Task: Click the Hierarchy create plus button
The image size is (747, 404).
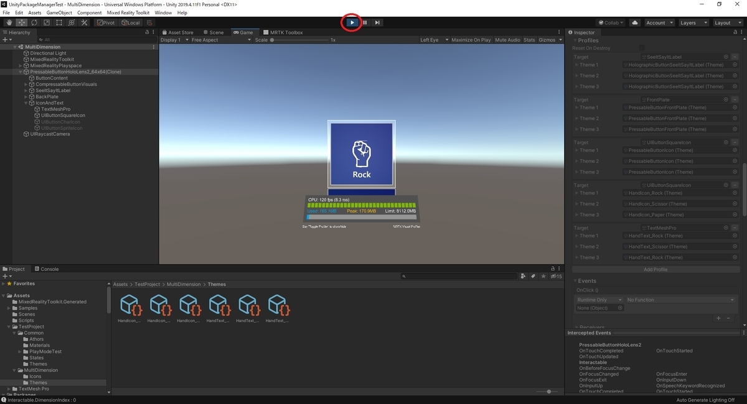Action: tap(6, 40)
